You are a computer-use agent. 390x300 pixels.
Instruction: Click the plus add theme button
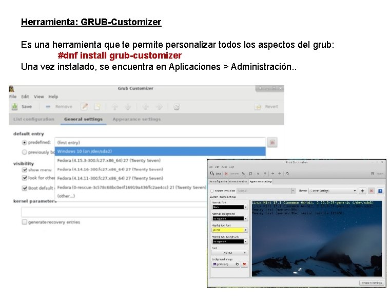point(363,191)
